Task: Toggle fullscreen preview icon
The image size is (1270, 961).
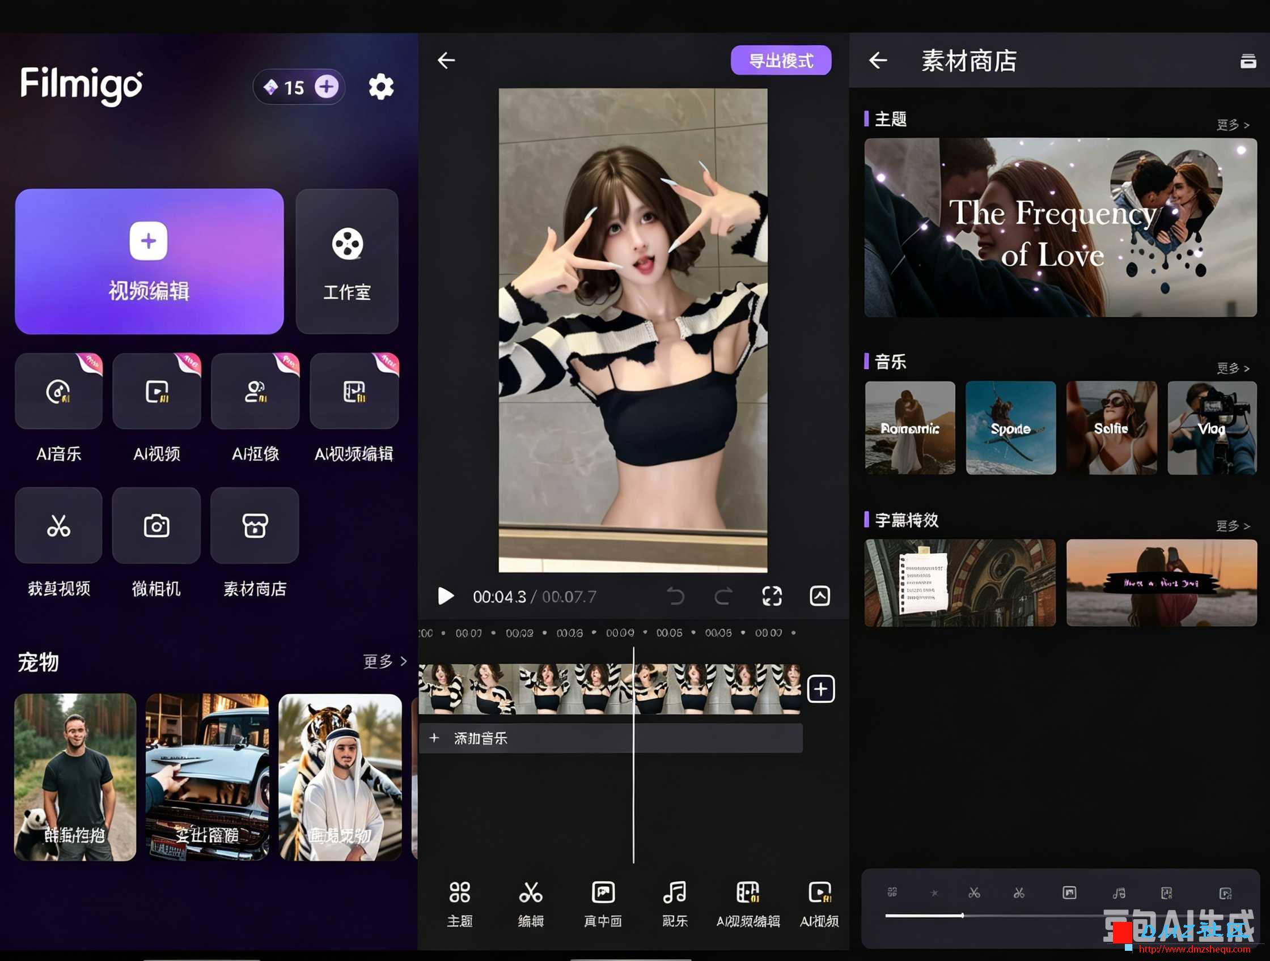Action: (772, 596)
